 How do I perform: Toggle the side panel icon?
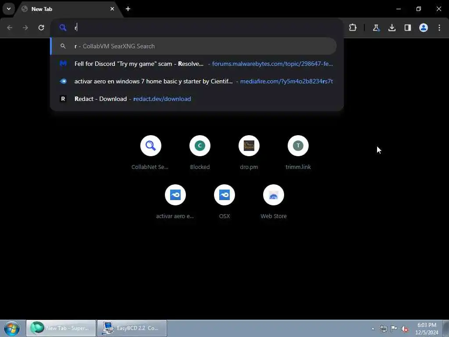[x=407, y=28]
